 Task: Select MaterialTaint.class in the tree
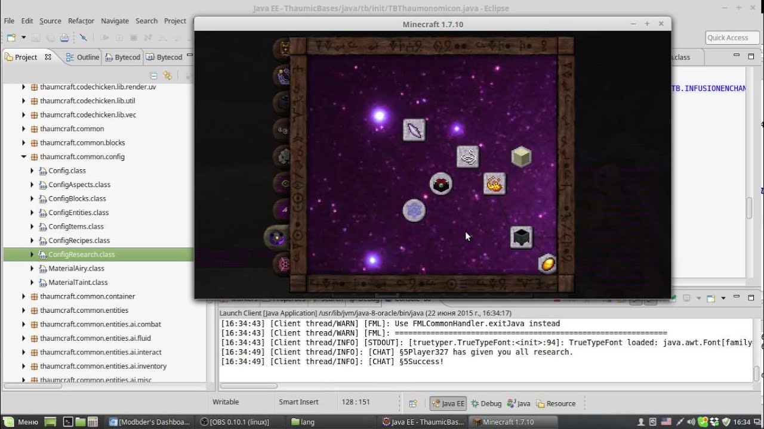tap(78, 282)
